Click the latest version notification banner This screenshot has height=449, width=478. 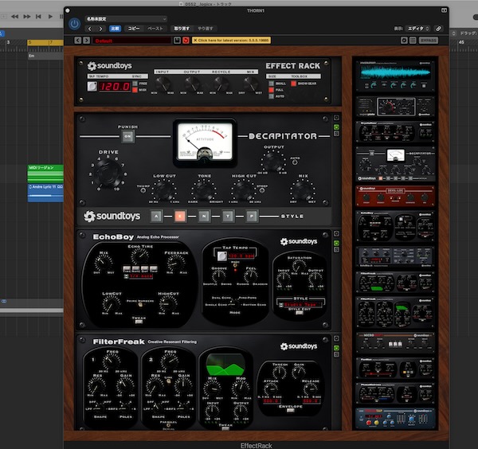[231, 41]
